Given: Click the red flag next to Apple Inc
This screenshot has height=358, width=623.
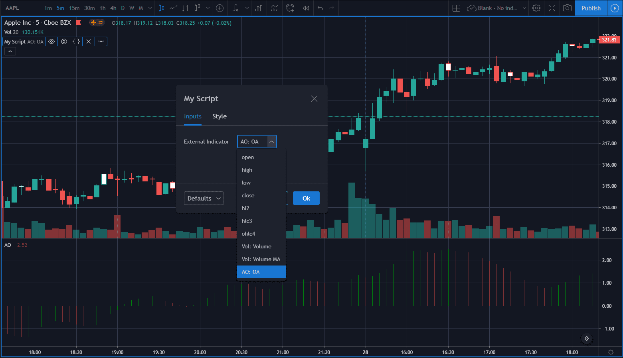Looking at the screenshot, I should click(x=79, y=23).
